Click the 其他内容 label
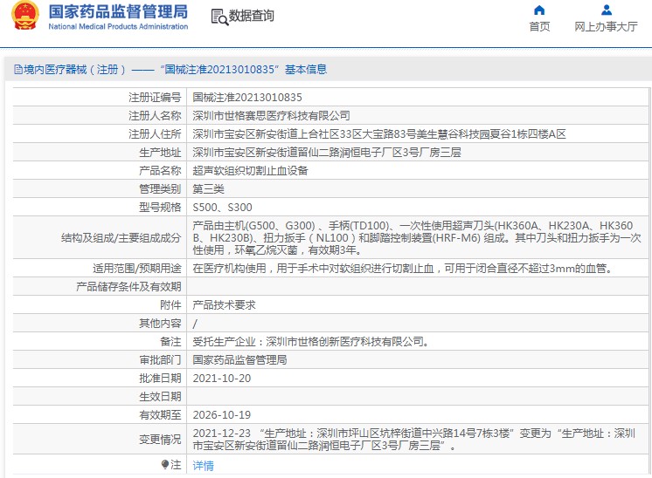 pos(160,324)
